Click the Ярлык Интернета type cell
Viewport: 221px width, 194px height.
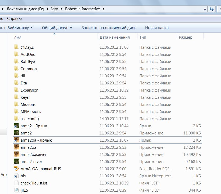(x=155, y=176)
